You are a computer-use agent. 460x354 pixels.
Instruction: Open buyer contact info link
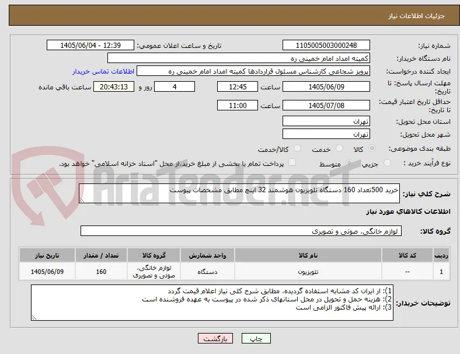(103, 71)
